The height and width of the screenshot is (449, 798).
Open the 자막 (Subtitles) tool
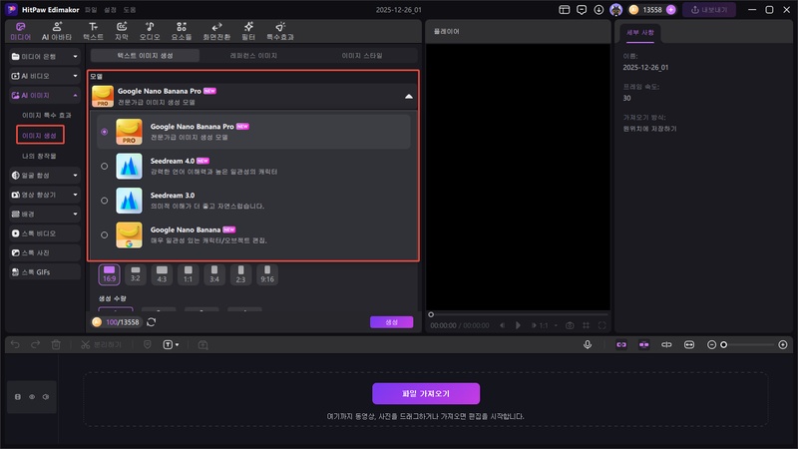tap(121, 31)
